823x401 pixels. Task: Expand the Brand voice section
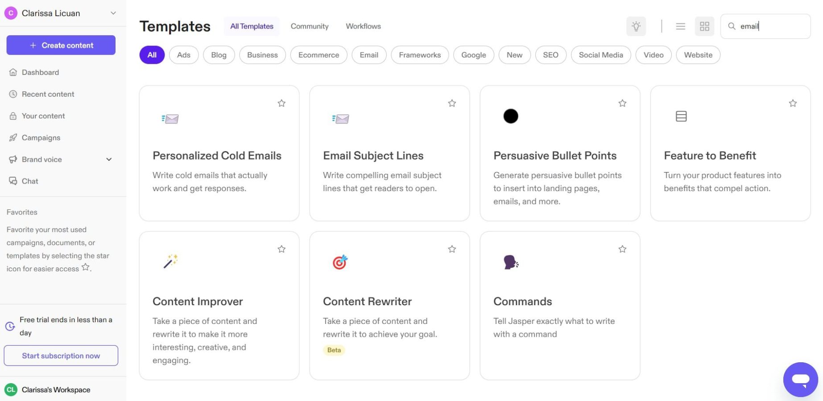109,159
